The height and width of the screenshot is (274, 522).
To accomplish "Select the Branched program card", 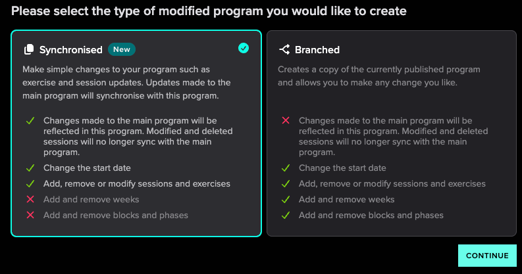I will (x=392, y=133).
